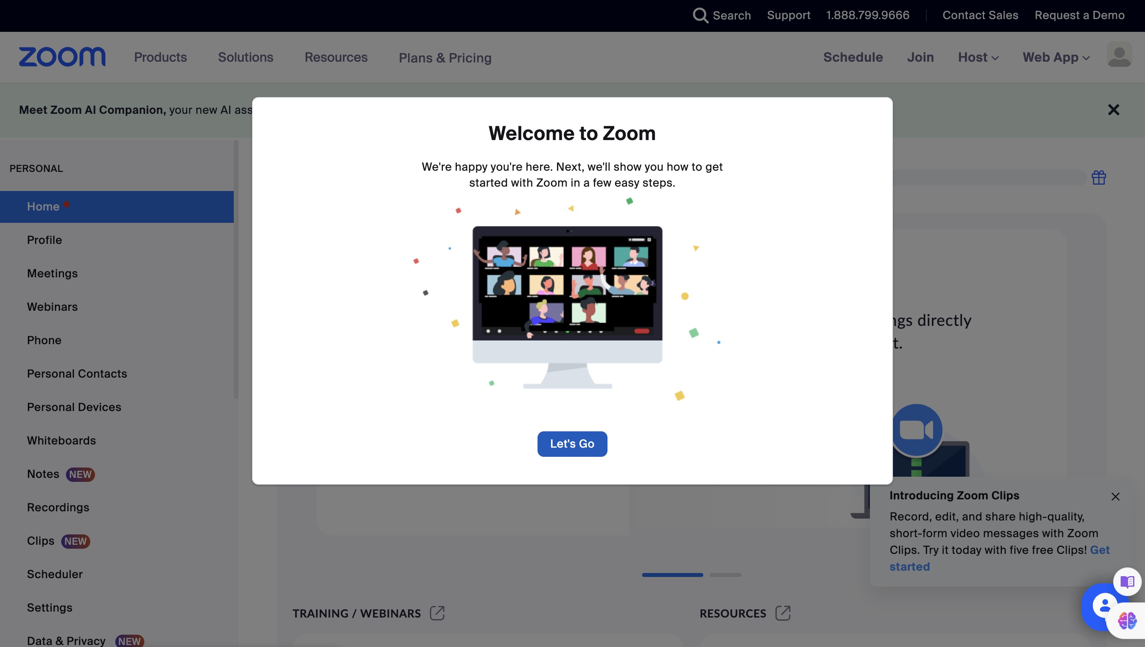This screenshot has height=647, width=1145.
Task: Expand the Web App dropdown
Action: click(x=1056, y=57)
